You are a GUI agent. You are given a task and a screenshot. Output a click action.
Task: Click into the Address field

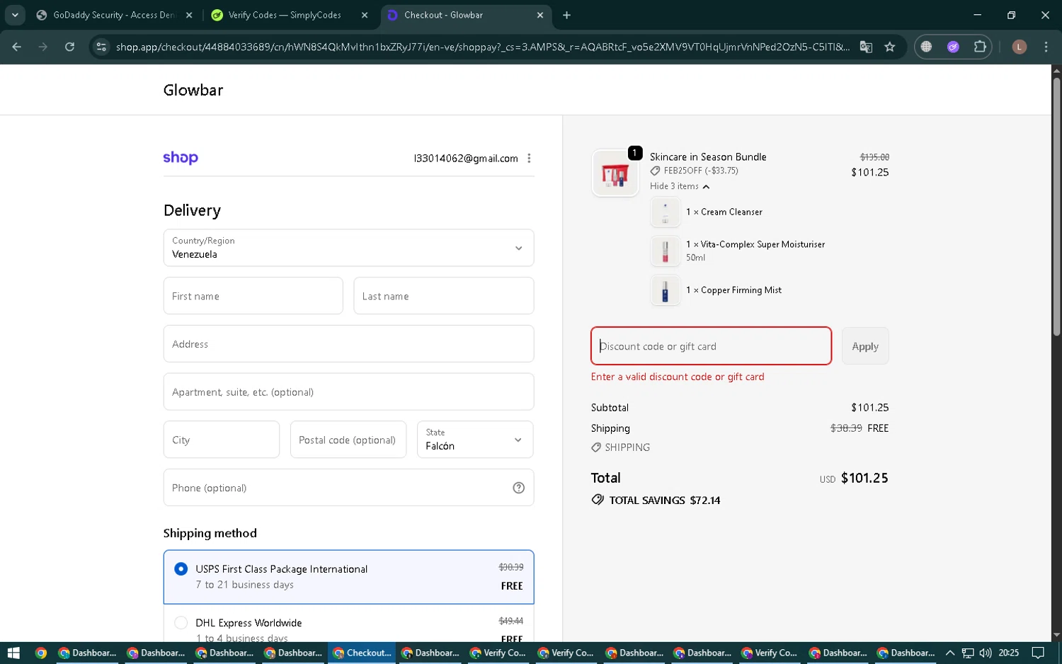pos(348,344)
